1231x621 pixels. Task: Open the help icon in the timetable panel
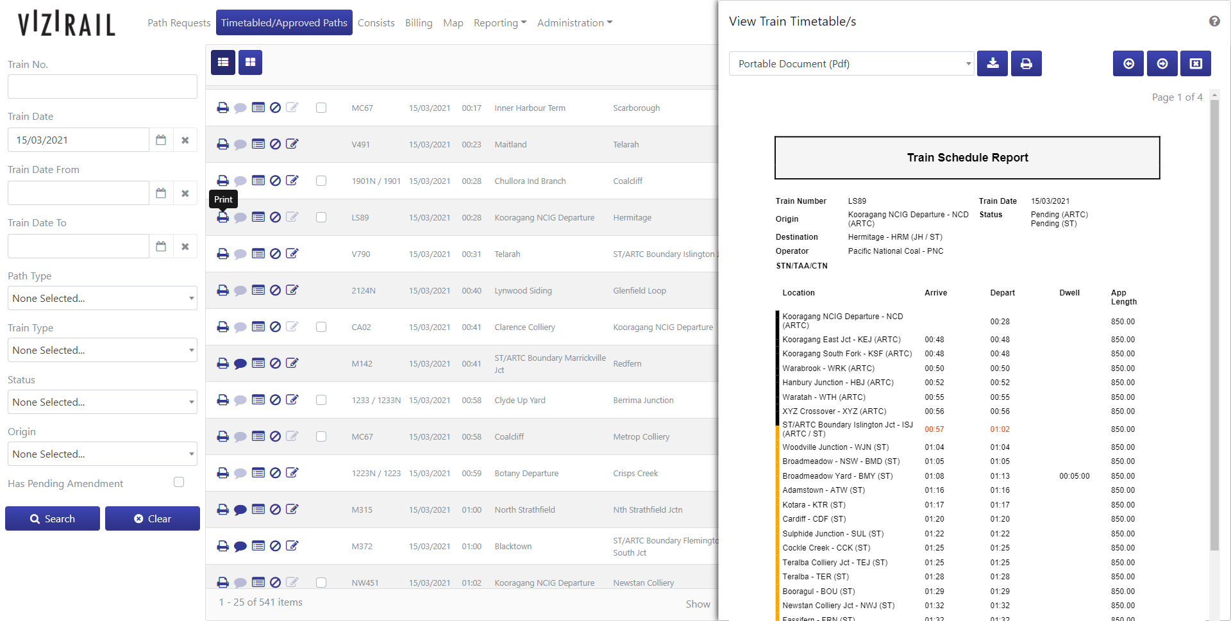pos(1214,21)
